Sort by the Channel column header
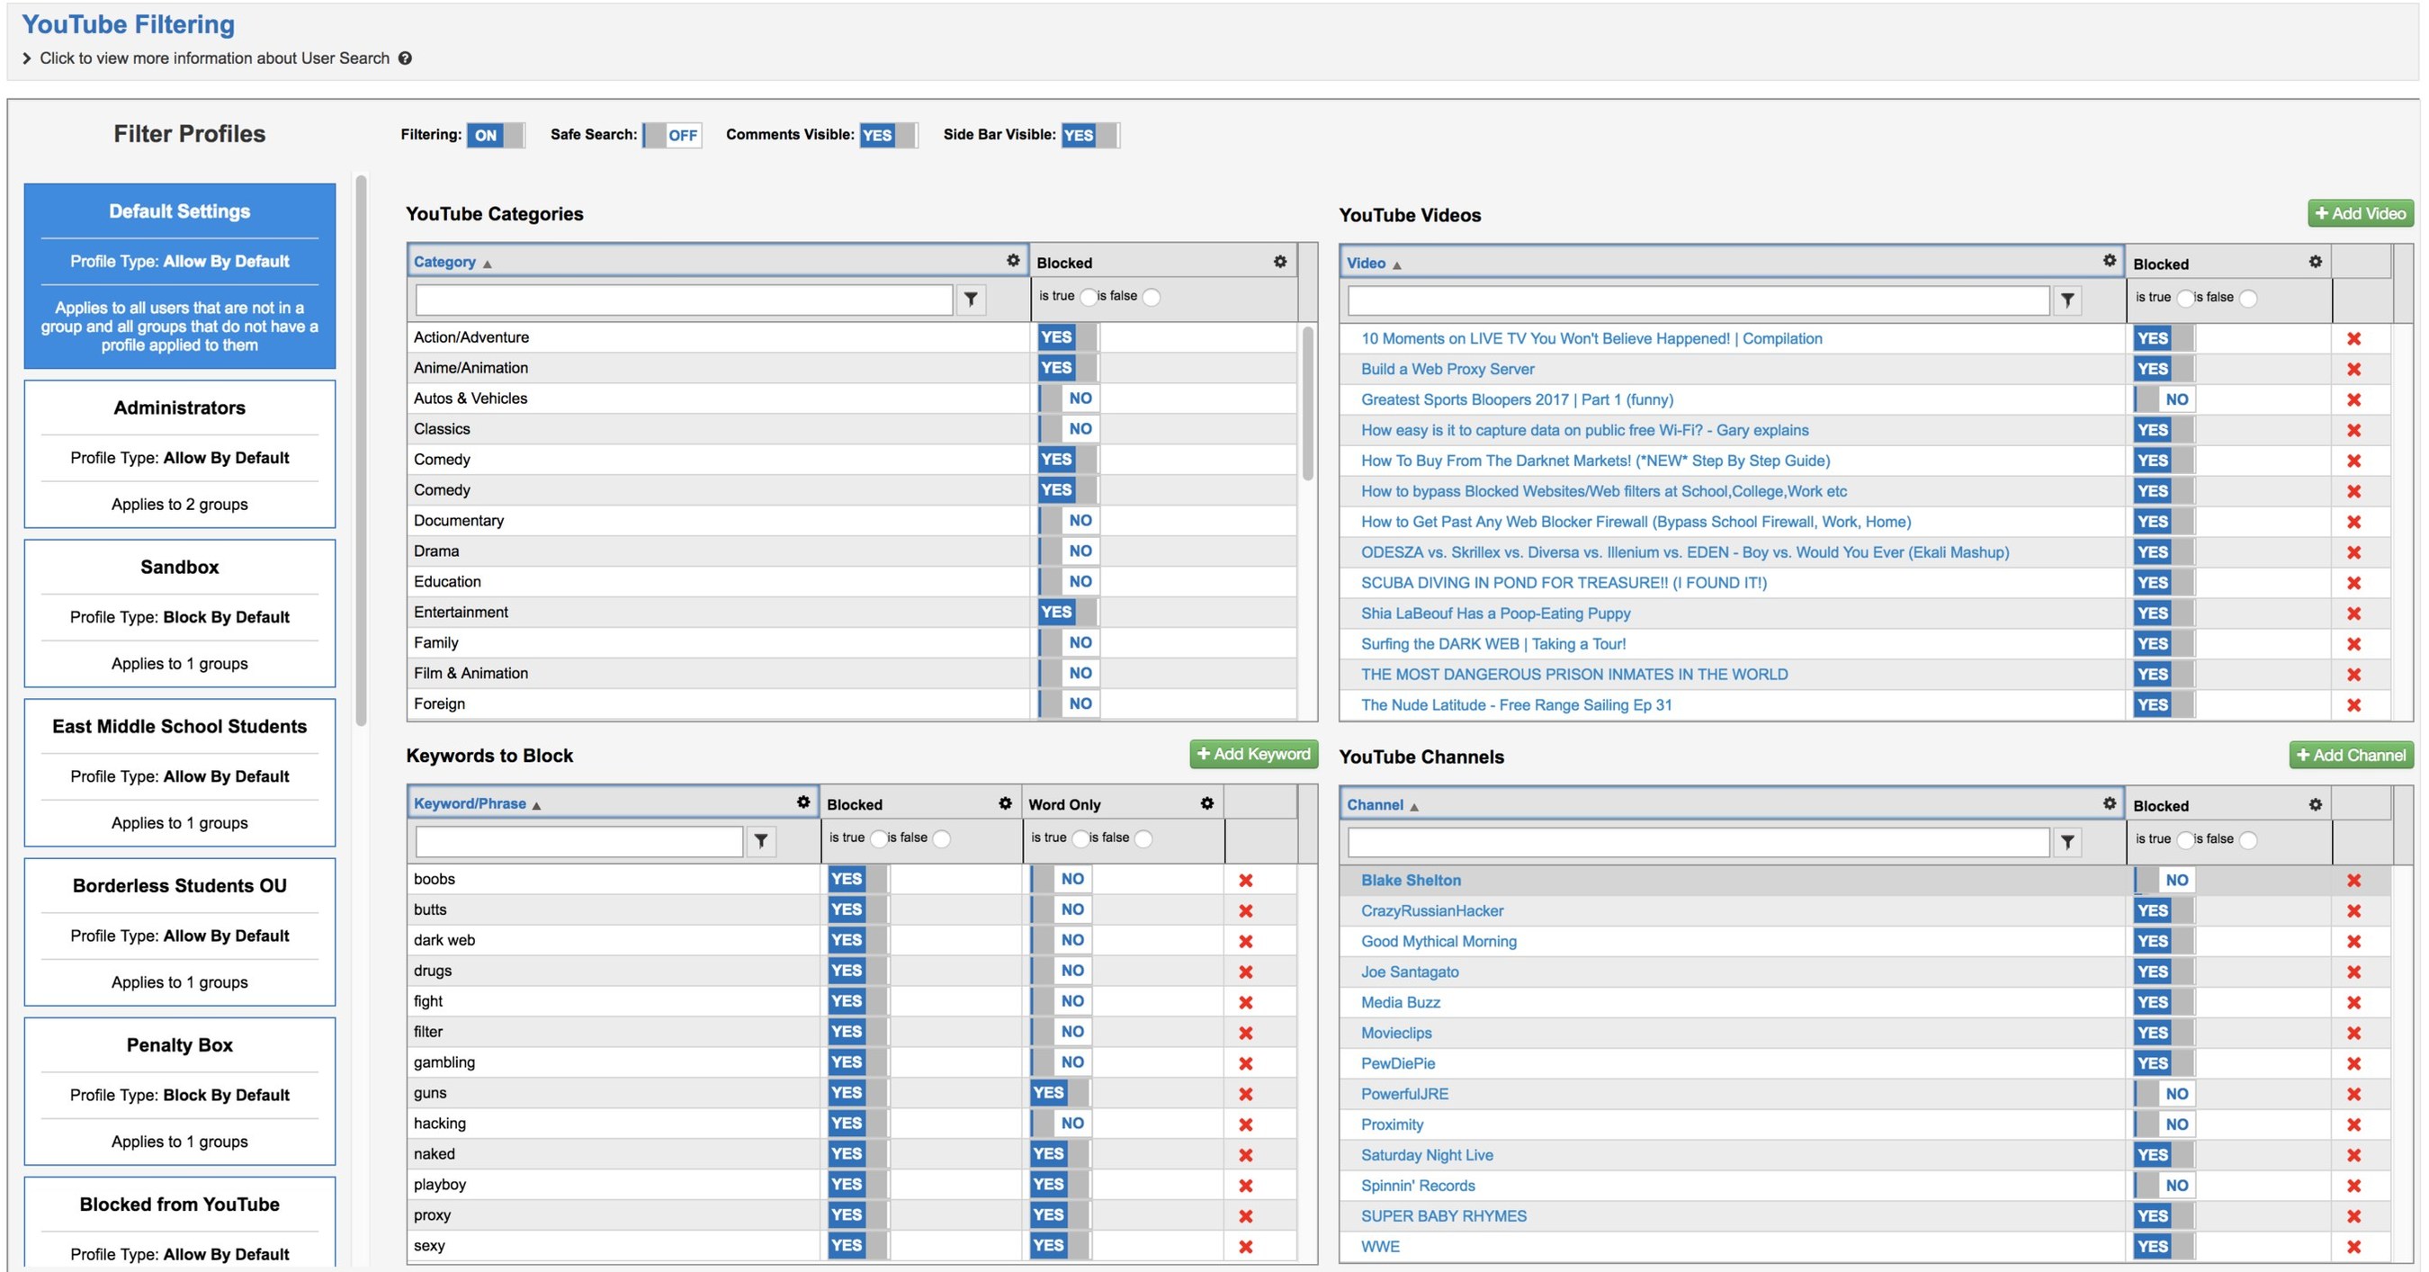 (x=1375, y=804)
